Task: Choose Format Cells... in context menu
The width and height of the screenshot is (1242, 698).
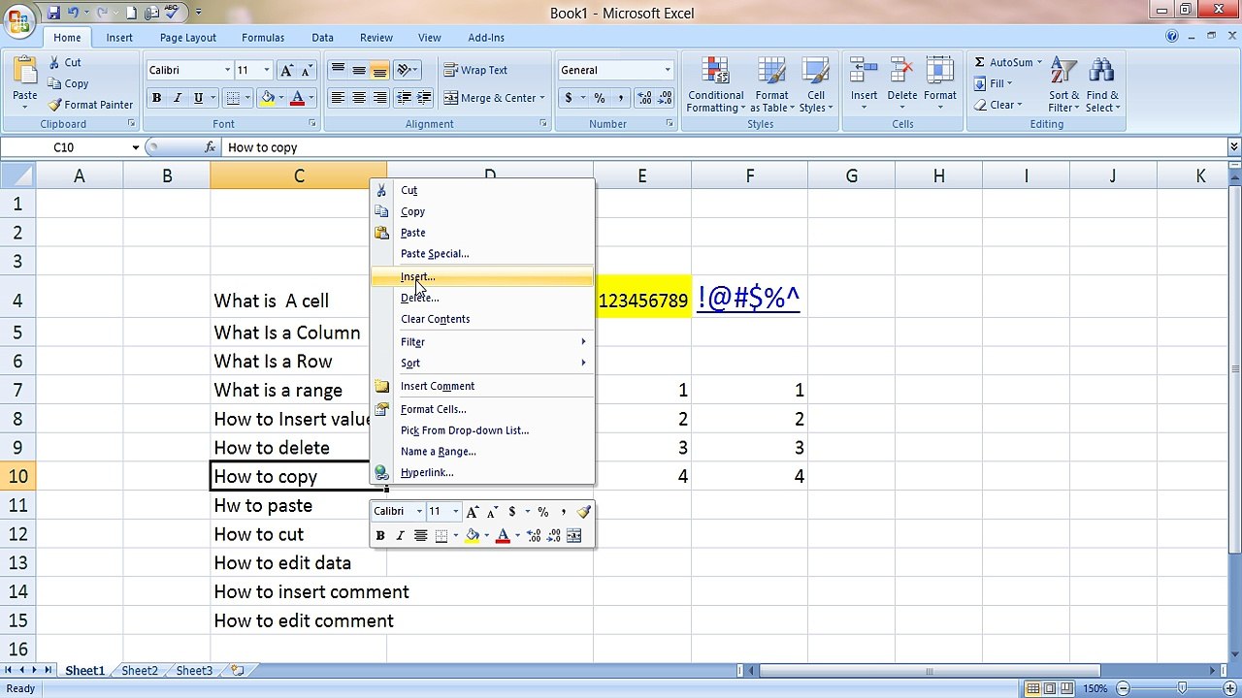Action: [x=482, y=409]
